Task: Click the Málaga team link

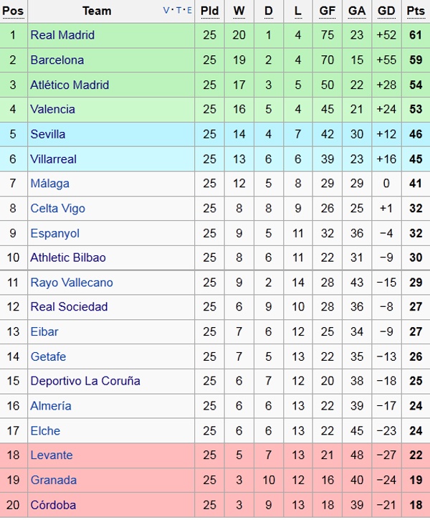Action: coord(49,184)
